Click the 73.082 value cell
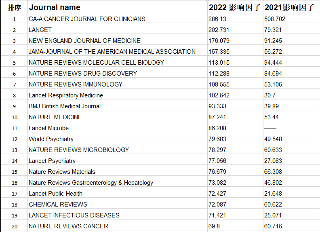 235,181
